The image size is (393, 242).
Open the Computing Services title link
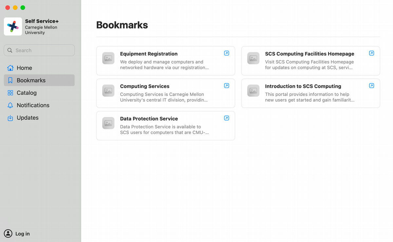click(145, 86)
